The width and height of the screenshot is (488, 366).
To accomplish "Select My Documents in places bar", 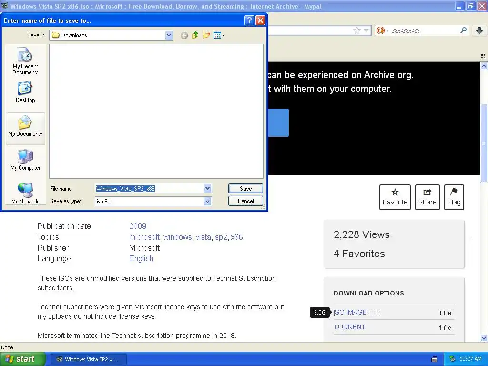I will [25, 129].
